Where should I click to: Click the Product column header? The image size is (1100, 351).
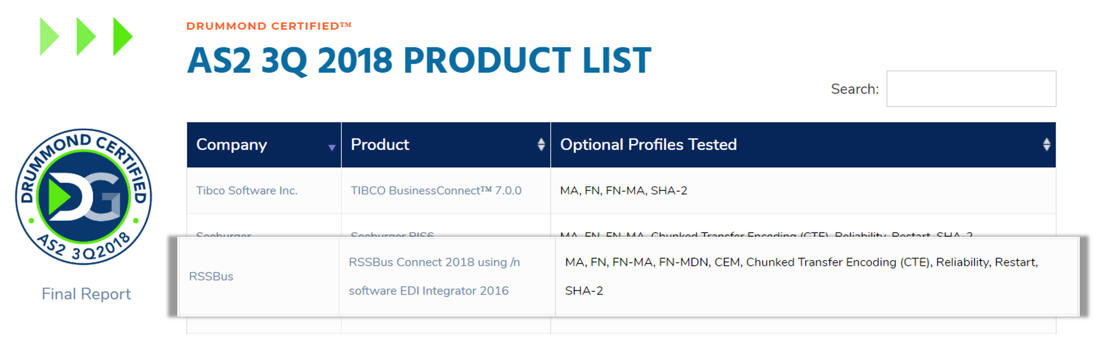pyautogui.click(x=446, y=145)
